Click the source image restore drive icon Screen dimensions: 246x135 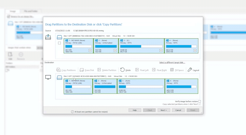point(48,37)
